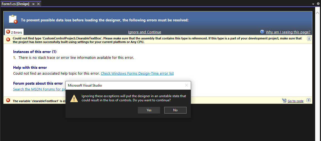Select the 2 Errors tab
321x141 pixels.
coord(14,32)
